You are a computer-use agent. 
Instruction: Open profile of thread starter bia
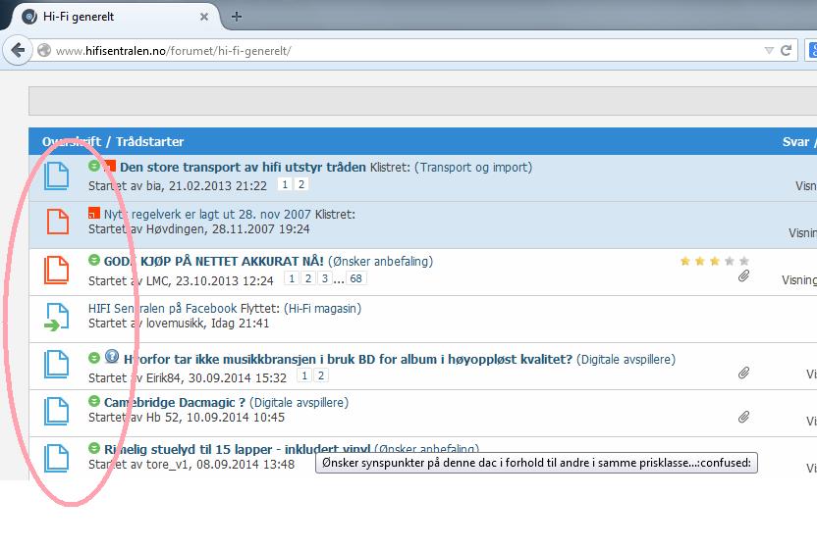click(x=154, y=185)
